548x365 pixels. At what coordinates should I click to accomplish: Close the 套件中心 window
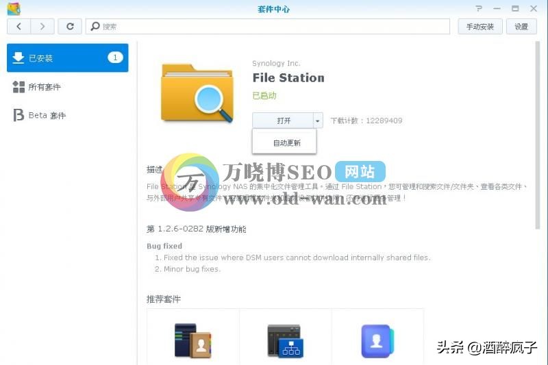[x=534, y=8]
